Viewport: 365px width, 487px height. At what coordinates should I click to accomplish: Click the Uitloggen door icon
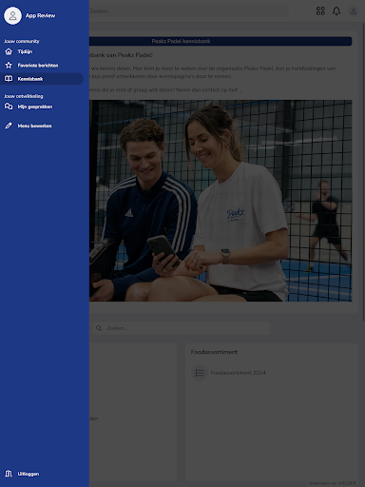click(x=9, y=474)
